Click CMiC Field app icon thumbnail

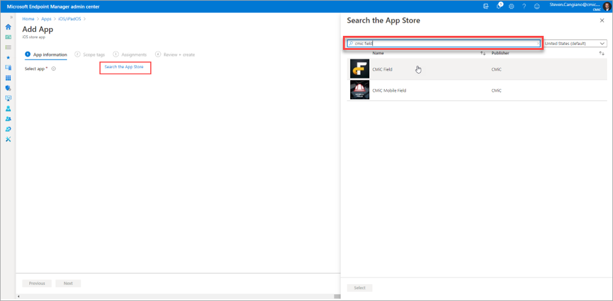pos(359,69)
